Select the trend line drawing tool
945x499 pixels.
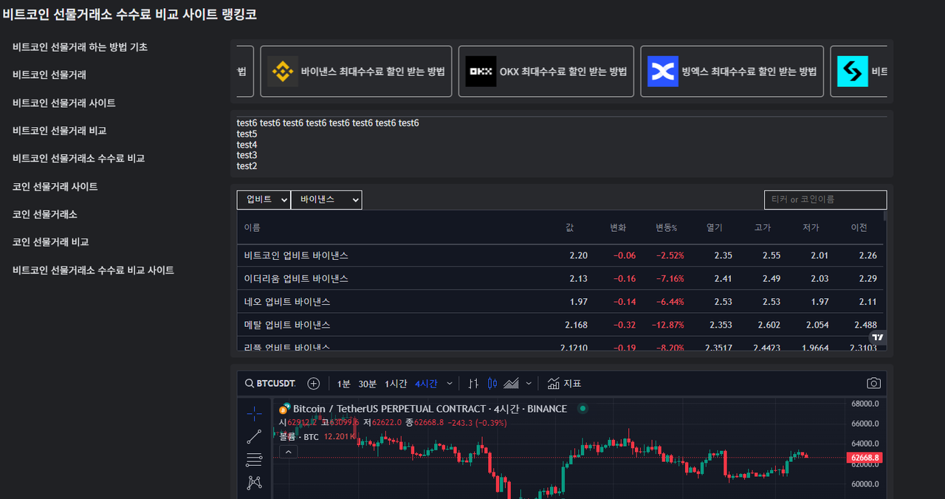254,436
